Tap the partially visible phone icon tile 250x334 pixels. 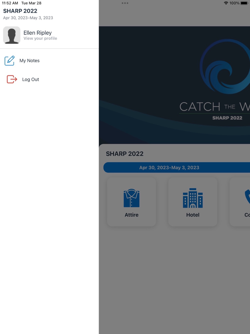pos(240,202)
